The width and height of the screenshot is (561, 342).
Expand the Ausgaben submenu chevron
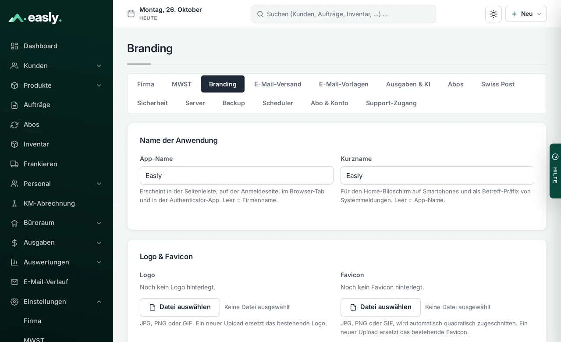tap(99, 242)
